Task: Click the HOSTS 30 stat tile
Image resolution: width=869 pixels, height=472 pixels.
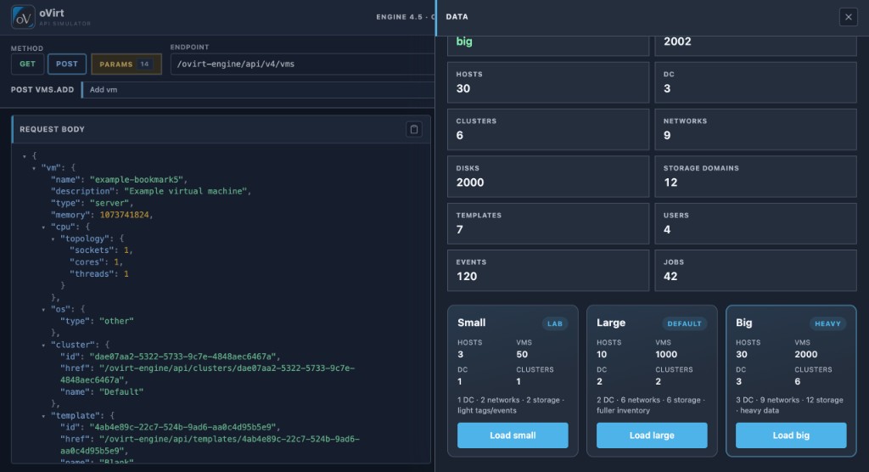Action: coord(548,82)
